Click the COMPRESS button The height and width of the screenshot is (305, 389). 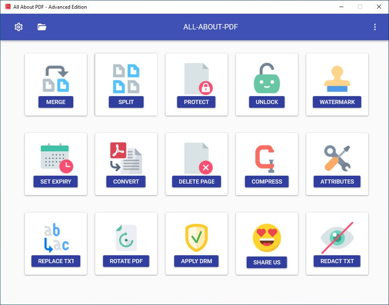(x=267, y=182)
